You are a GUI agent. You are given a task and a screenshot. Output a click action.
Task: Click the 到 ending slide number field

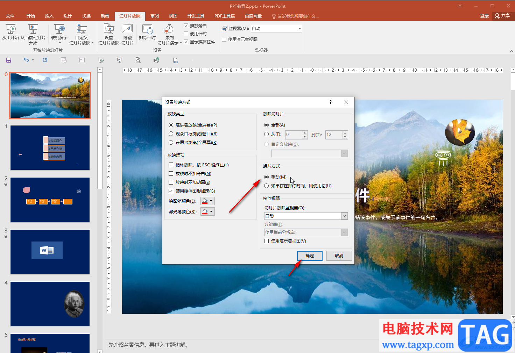(334, 135)
